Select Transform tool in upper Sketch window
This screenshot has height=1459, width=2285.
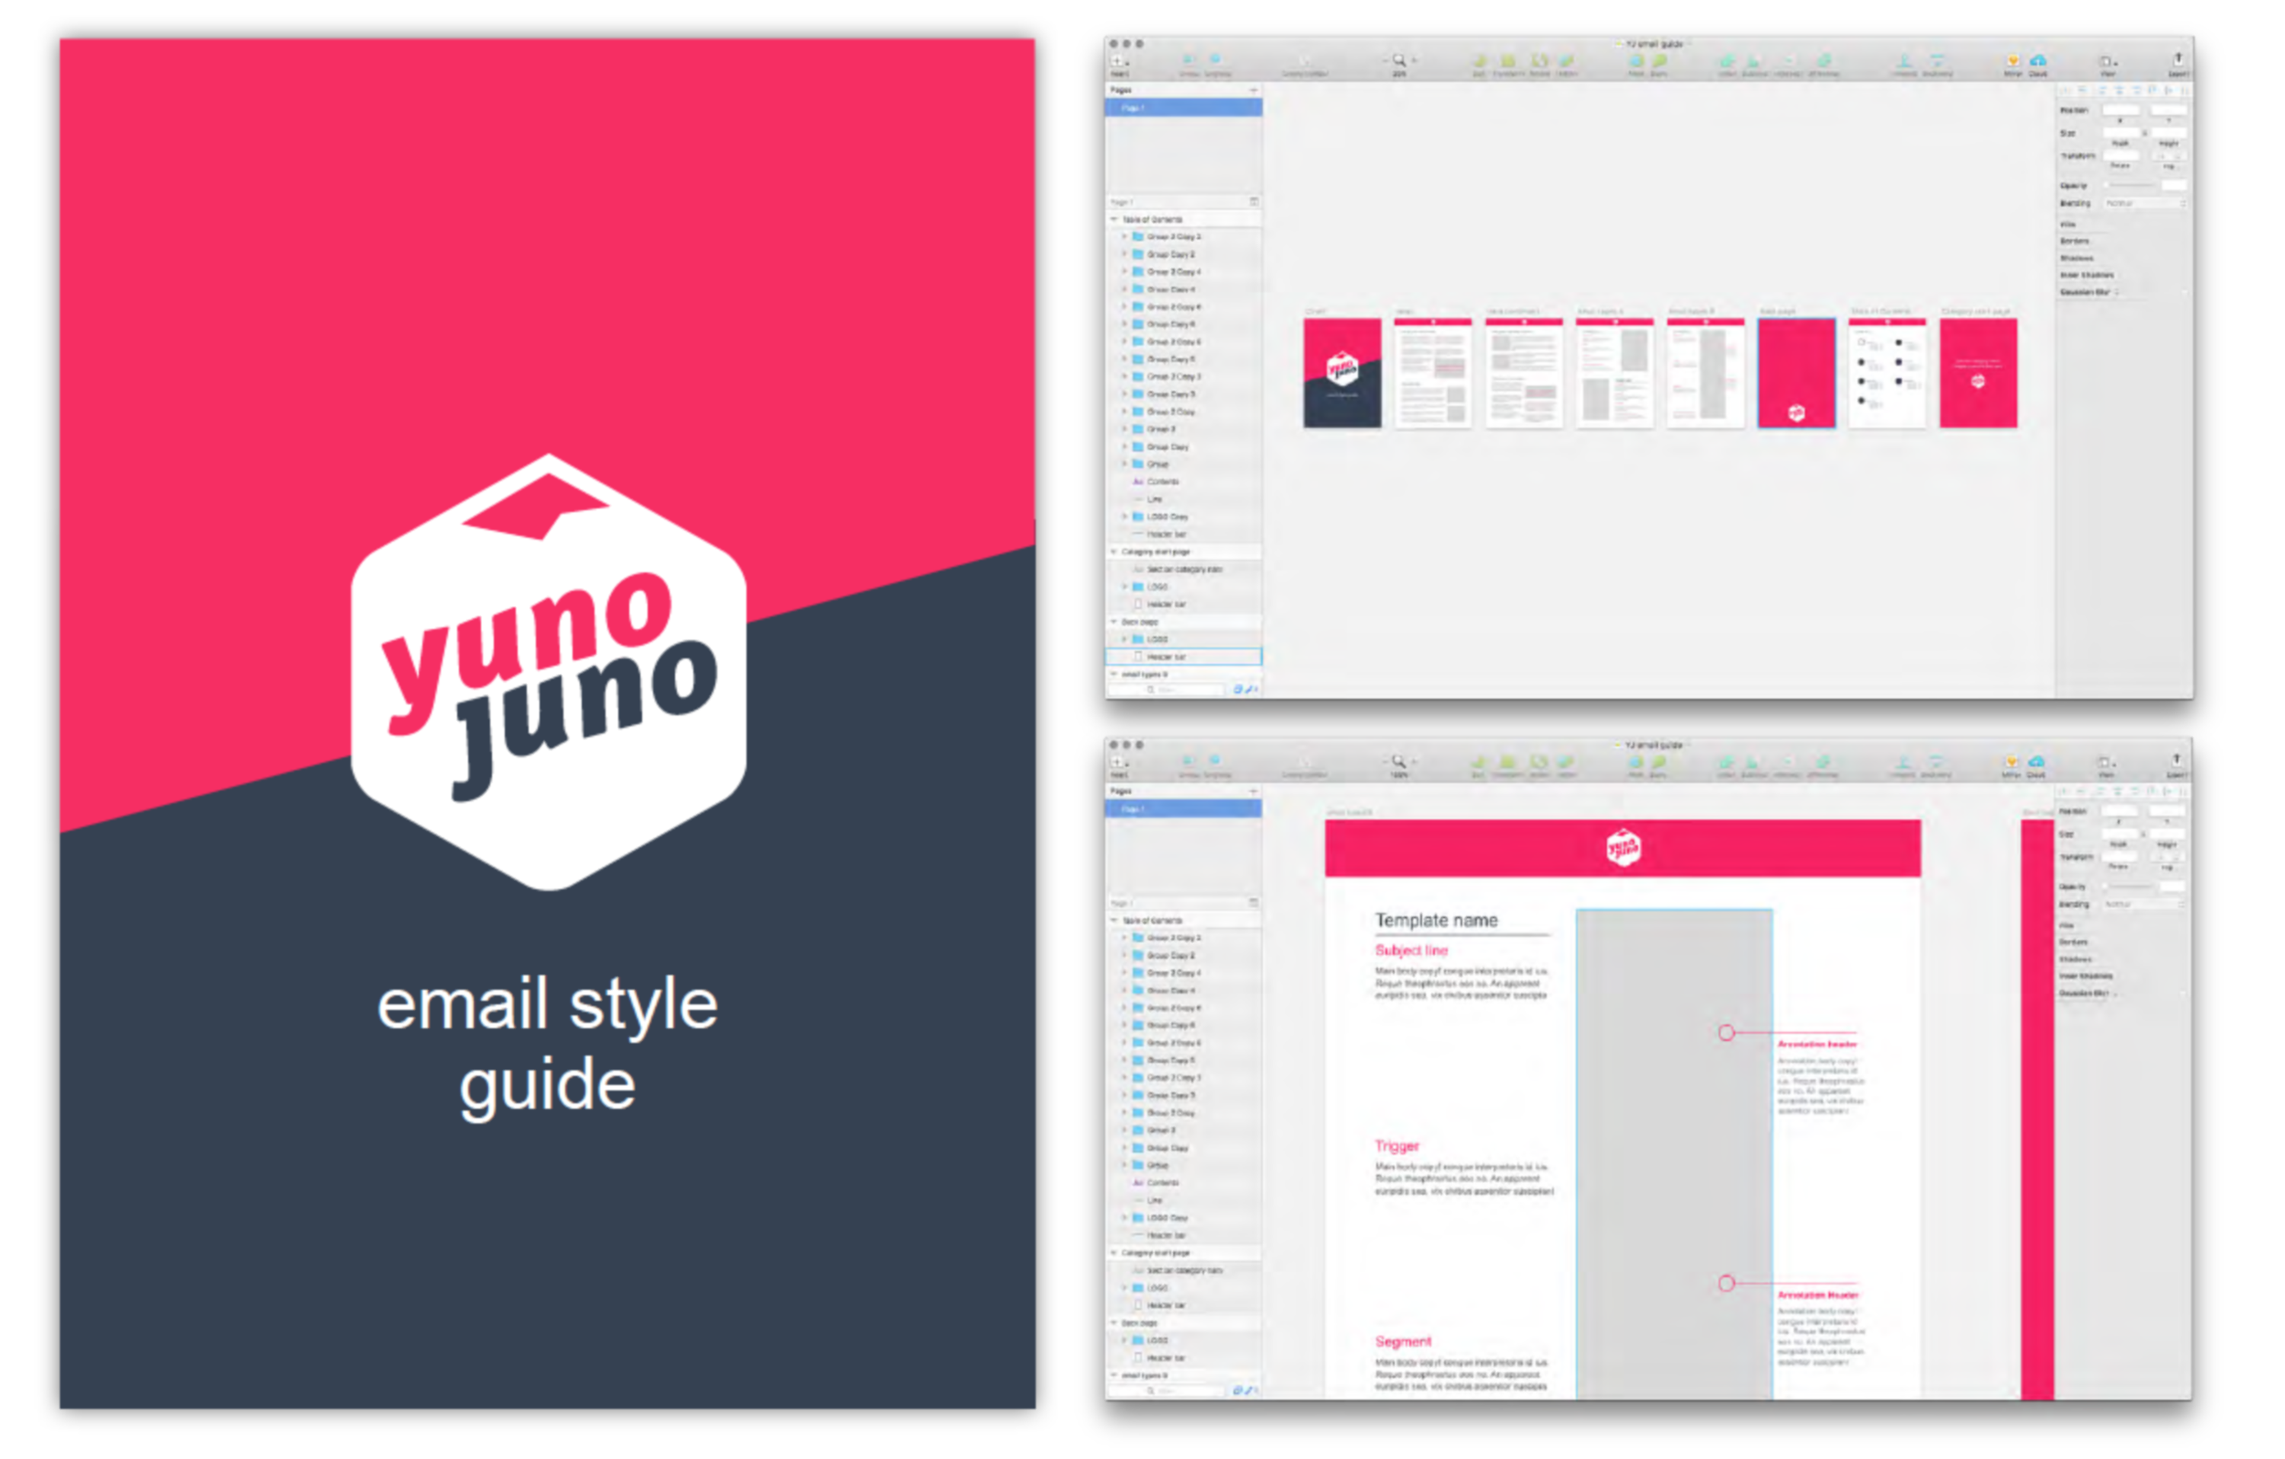coord(1508,63)
